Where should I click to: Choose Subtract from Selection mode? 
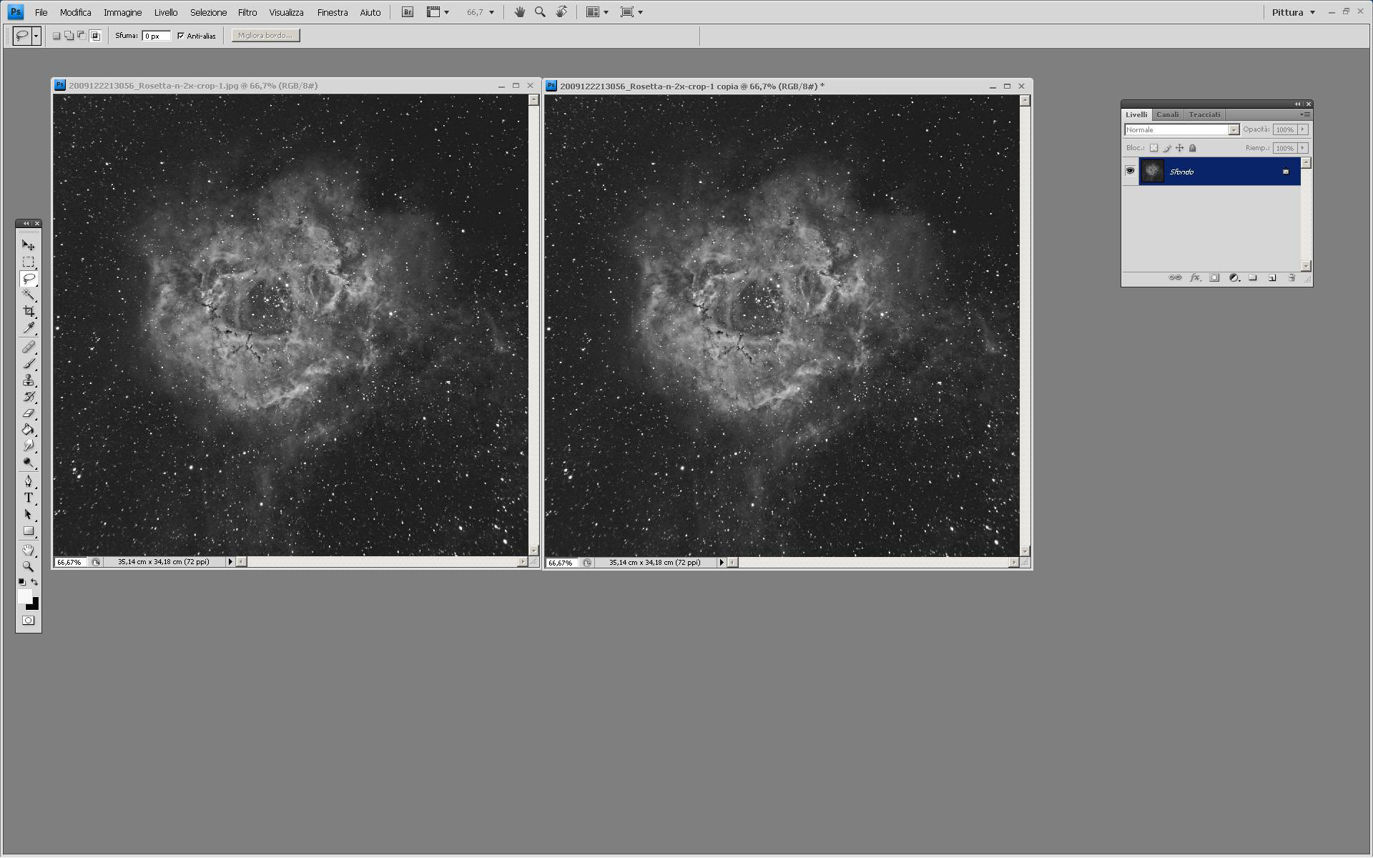(82, 36)
